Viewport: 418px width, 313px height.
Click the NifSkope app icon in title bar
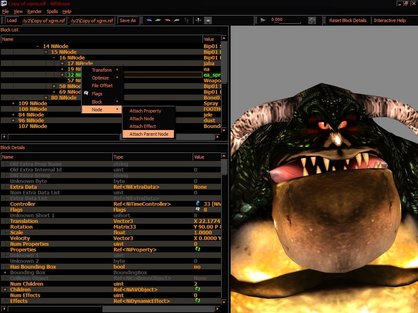click(4, 3)
